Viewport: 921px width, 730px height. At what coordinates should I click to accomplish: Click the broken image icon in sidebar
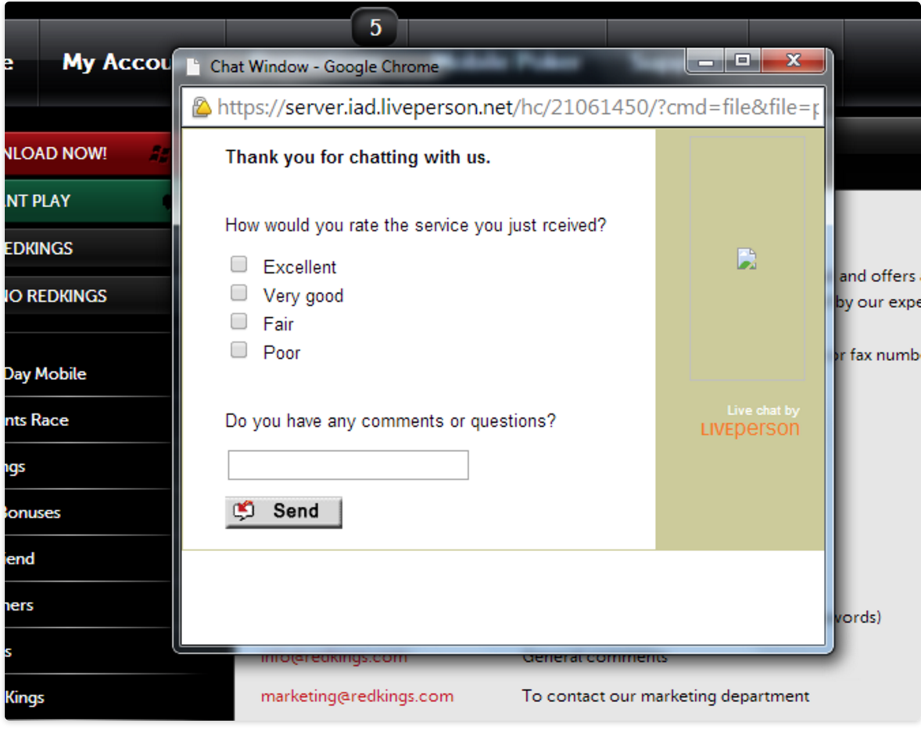point(747,259)
